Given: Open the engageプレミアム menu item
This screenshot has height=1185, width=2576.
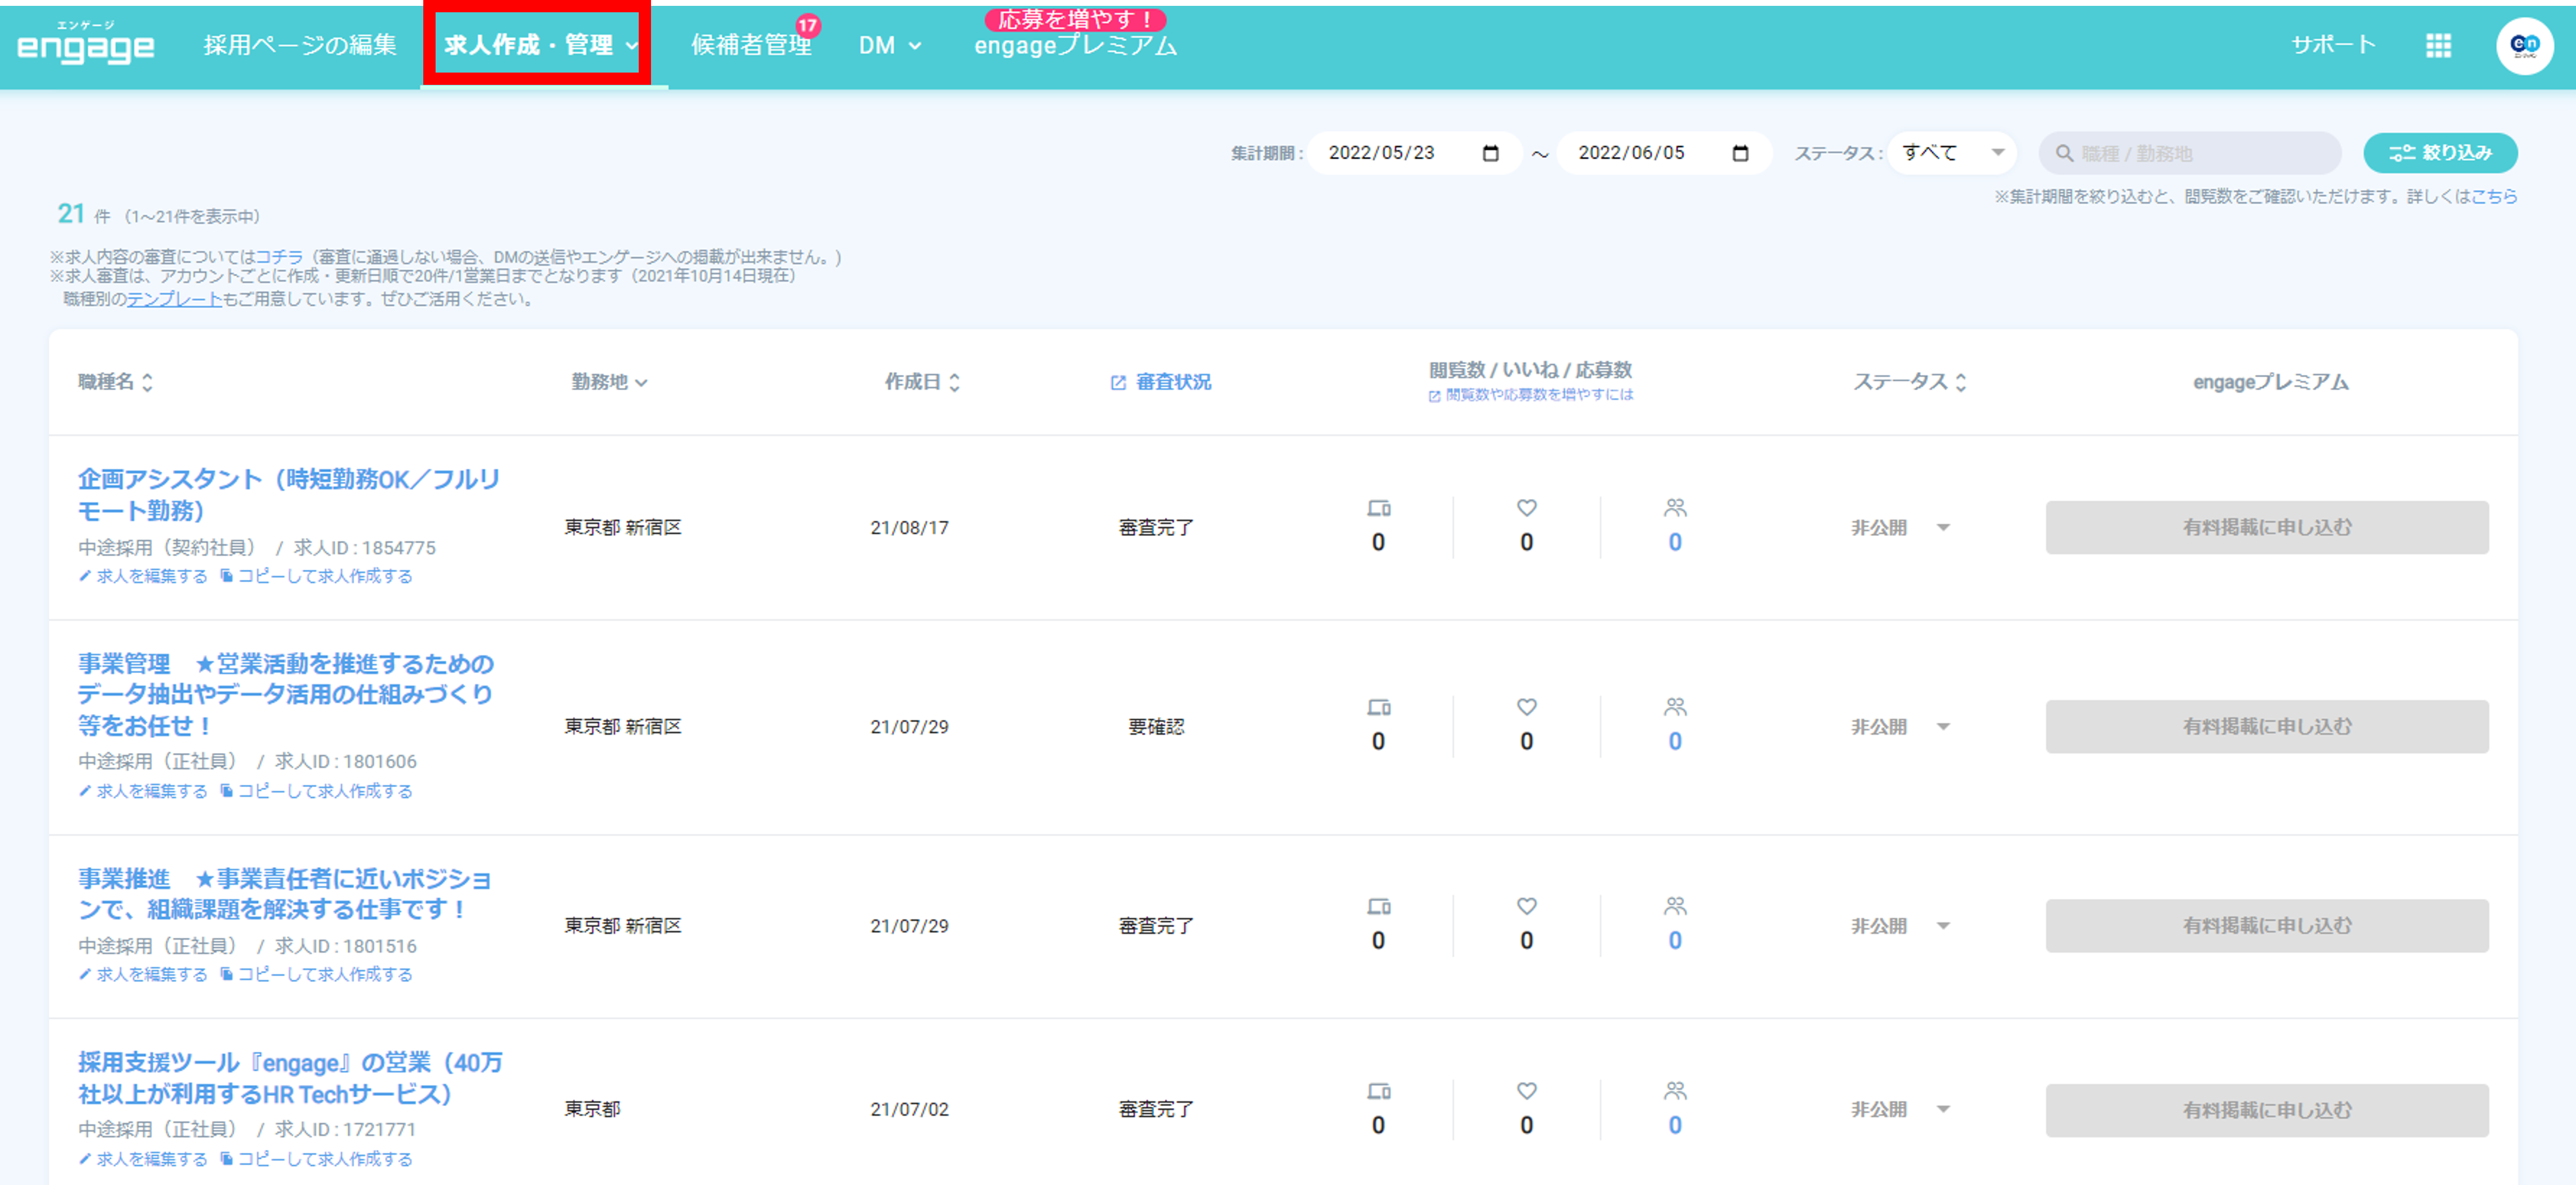Looking at the screenshot, I should (1075, 45).
